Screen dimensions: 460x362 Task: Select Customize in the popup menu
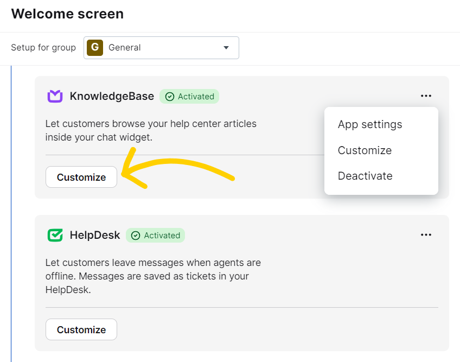[x=365, y=150]
